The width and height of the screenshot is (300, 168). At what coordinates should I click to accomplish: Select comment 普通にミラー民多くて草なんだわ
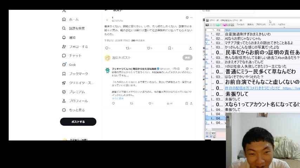click(x=260, y=71)
